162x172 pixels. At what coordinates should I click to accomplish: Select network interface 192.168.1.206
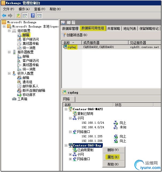click(92, 141)
